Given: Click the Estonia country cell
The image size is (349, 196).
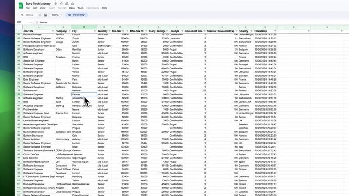Looking at the screenshot, I should (x=246, y=180).
